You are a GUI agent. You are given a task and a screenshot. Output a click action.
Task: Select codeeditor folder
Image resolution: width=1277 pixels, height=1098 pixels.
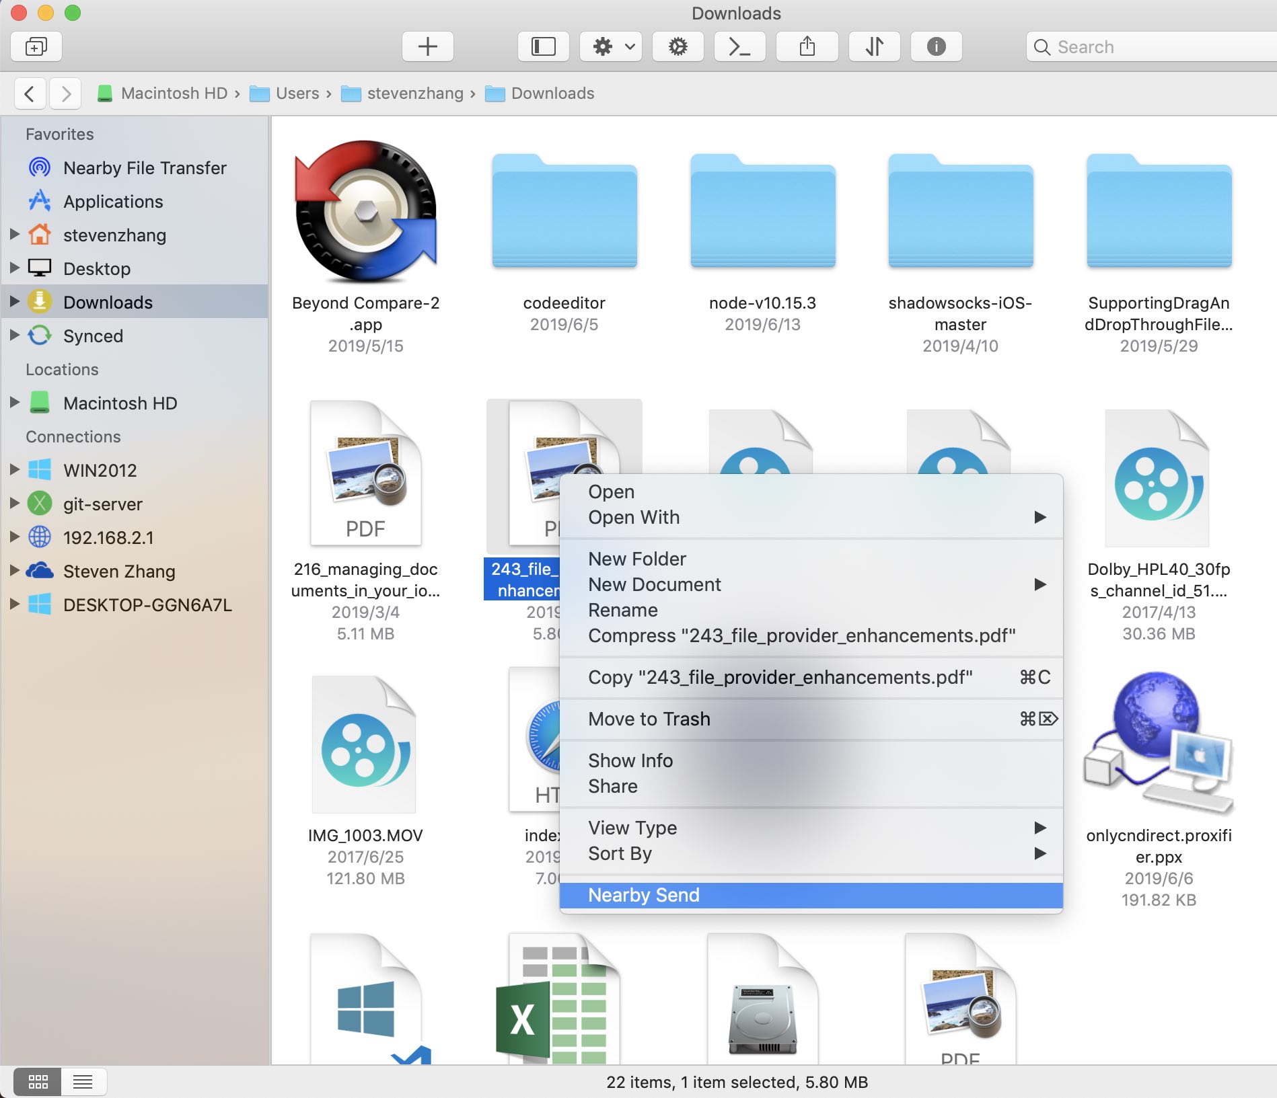[564, 210]
